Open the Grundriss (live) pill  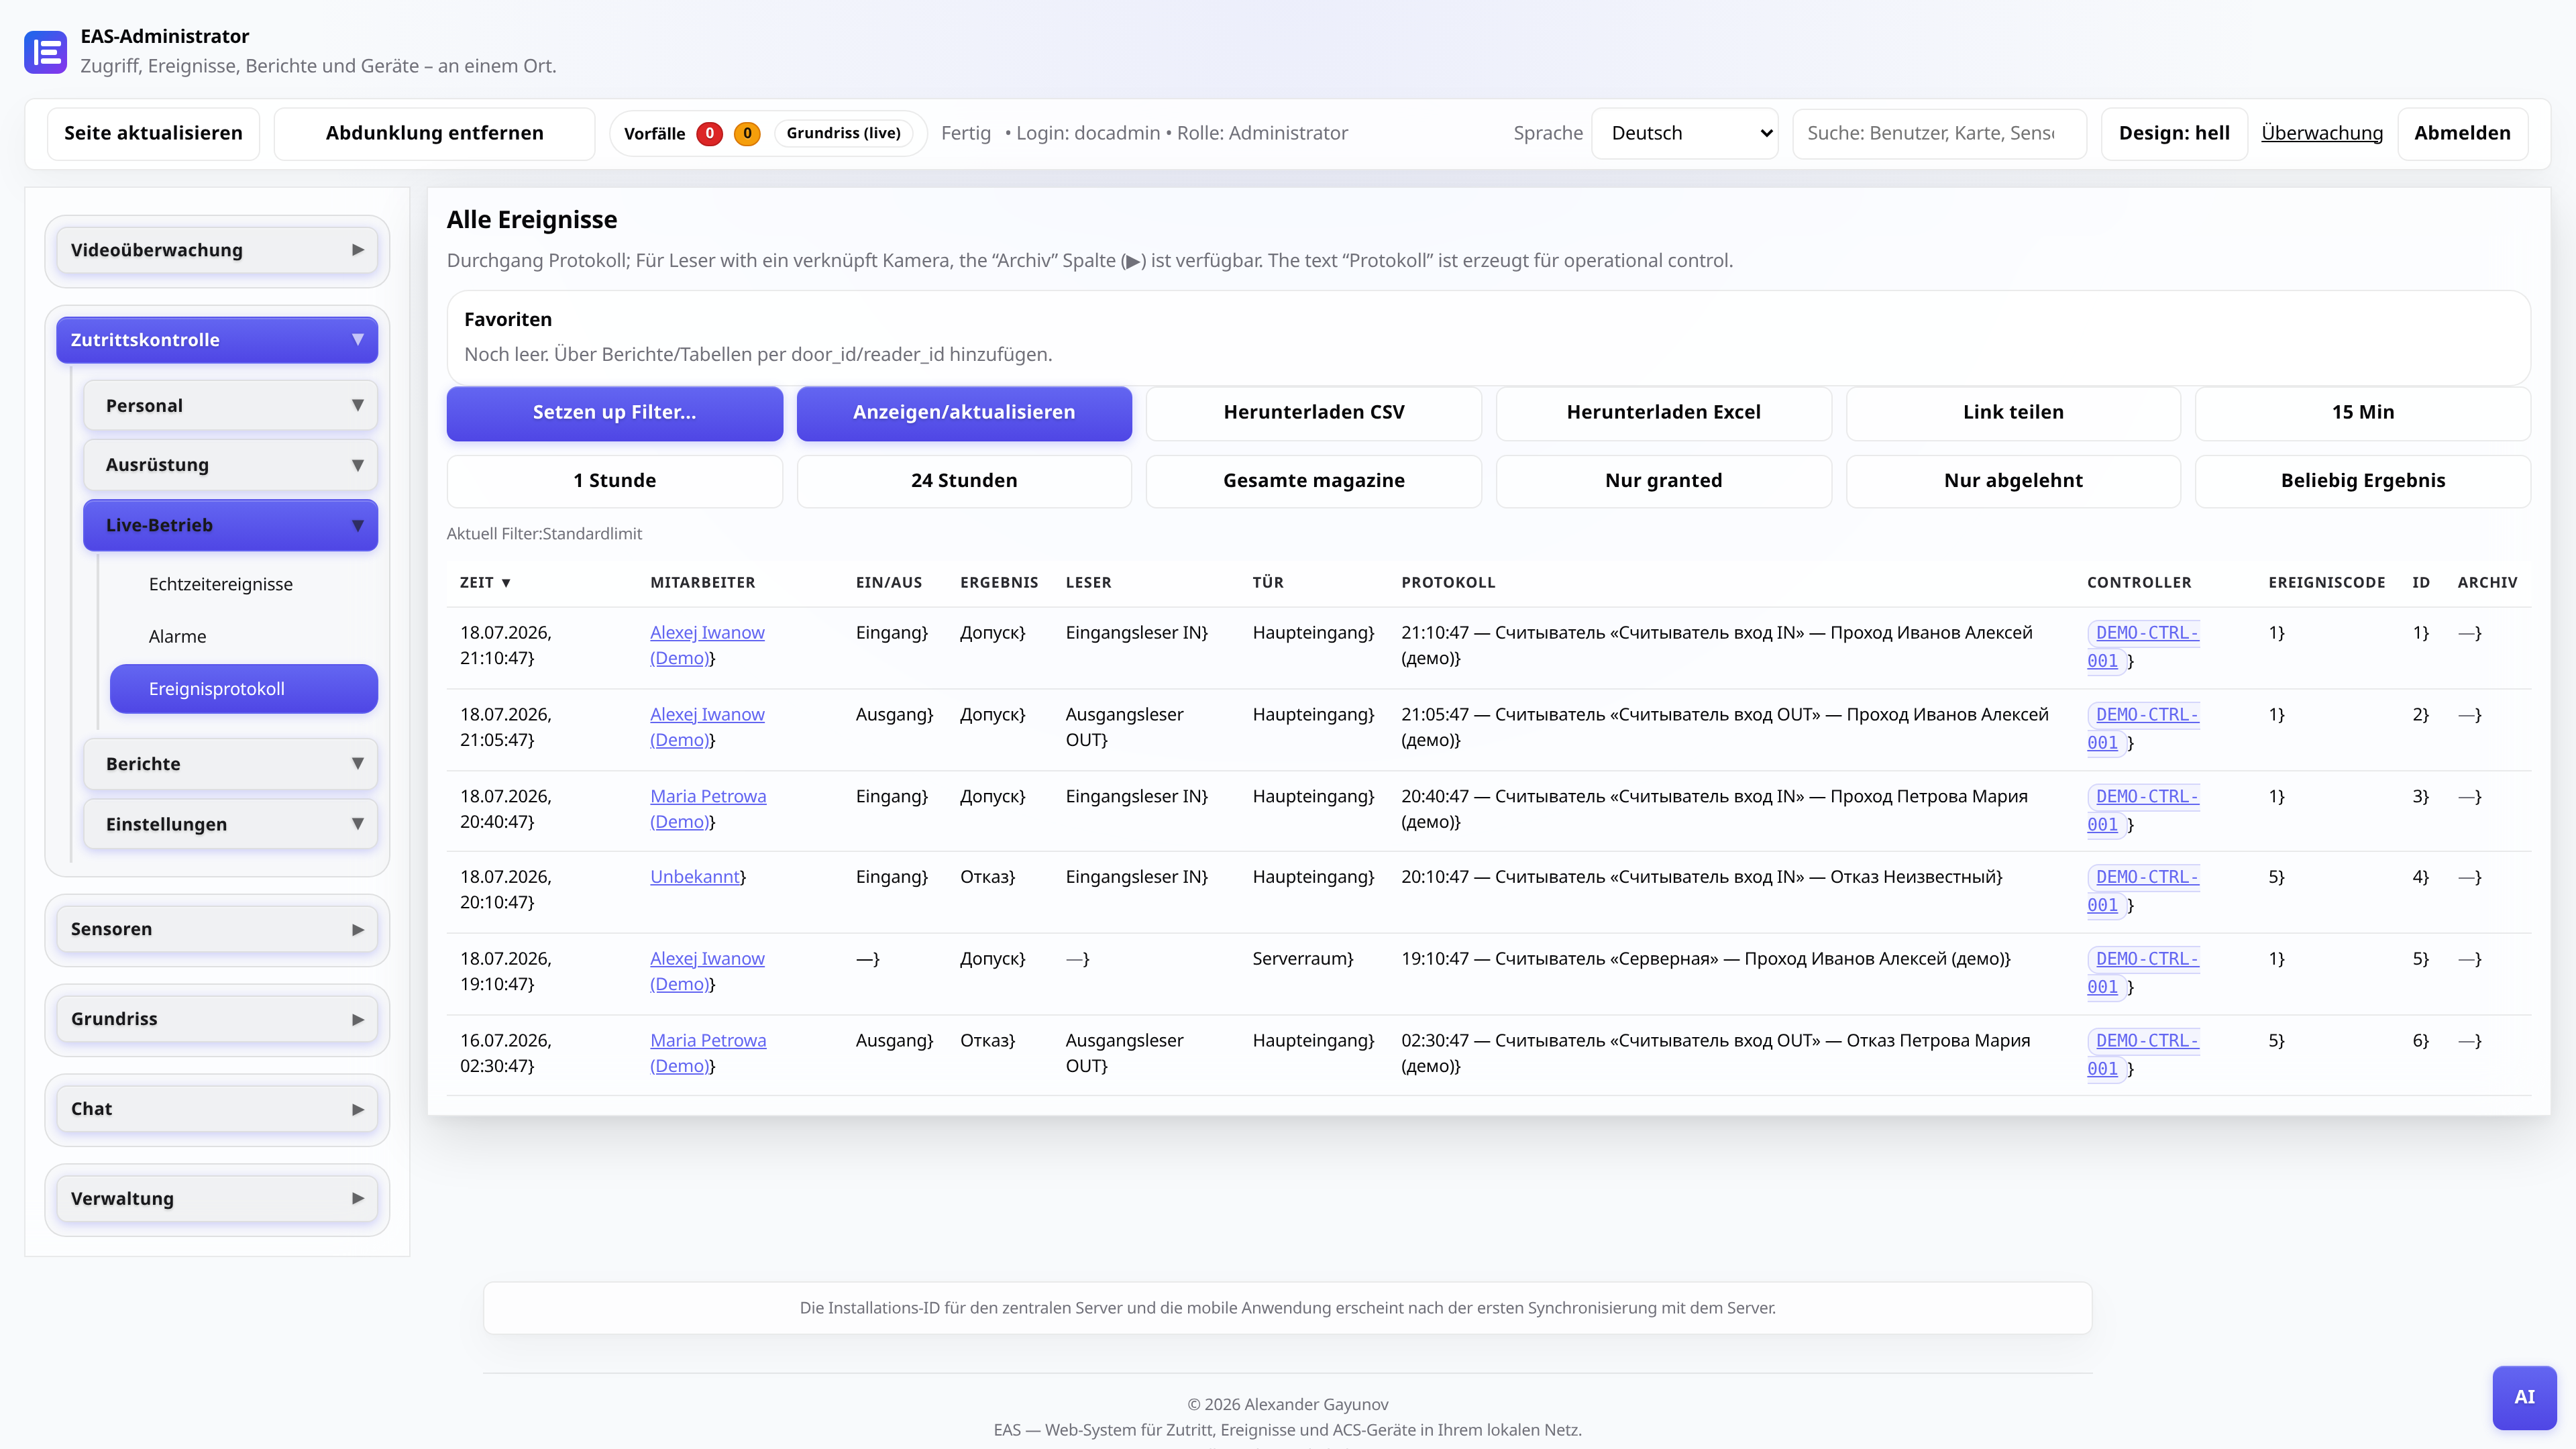(x=843, y=133)
